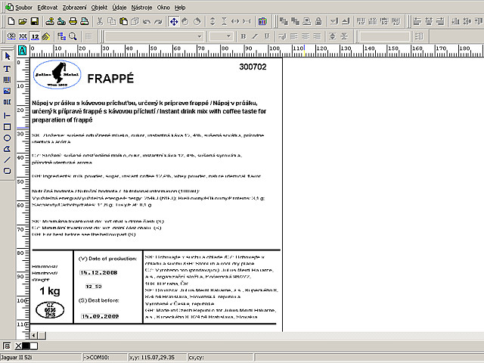Viewport: 484px width, 363px height.
Task: Click the Jaguar II 52i printer status
Action: [x=41, y=358]
